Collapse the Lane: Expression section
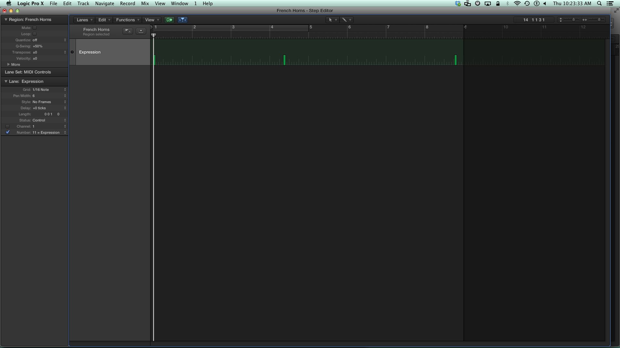 (x=6, y=82)
